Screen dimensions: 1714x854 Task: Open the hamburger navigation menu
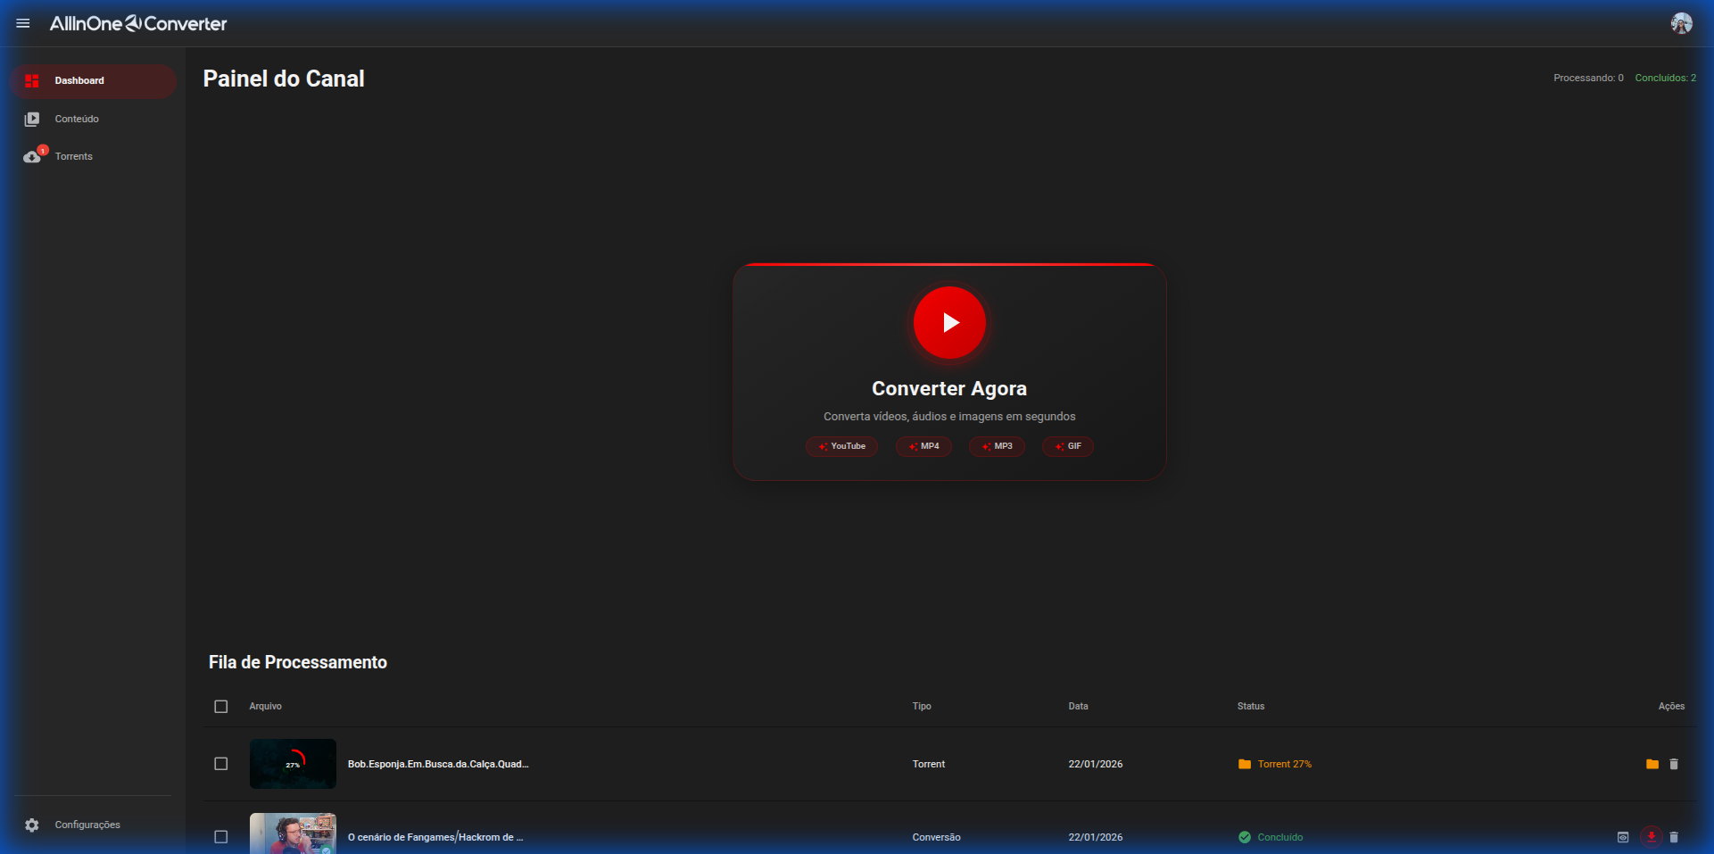coord(23,23)
